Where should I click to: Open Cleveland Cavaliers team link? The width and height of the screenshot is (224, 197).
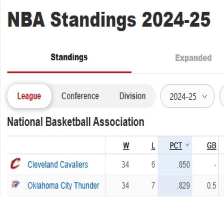[58, 165]
